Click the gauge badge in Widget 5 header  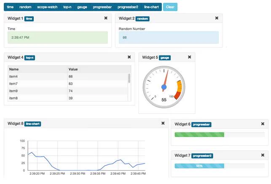coord(165,58)
